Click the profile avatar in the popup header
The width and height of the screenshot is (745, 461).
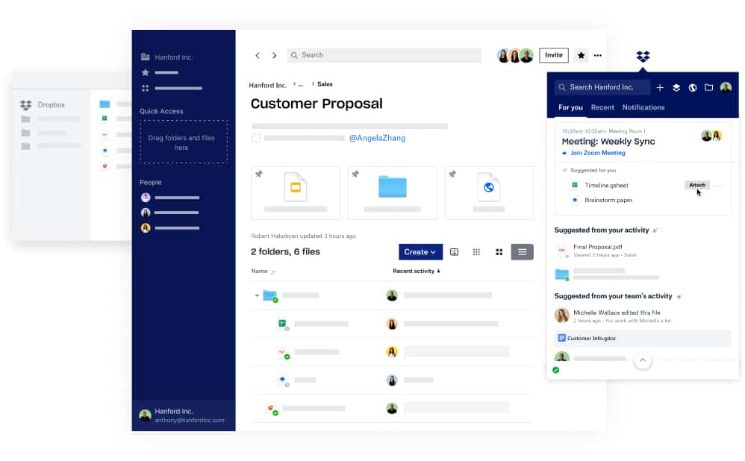click(x=726, y=87)
